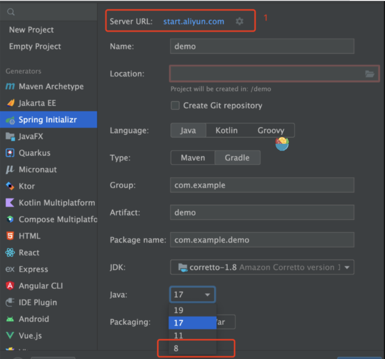Click the Ktor icon

point(10,186)
